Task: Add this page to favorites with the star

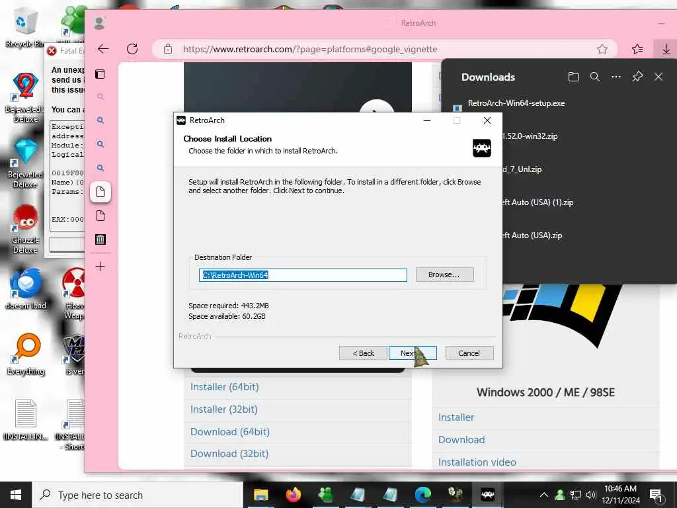Action: click(602, 49)
